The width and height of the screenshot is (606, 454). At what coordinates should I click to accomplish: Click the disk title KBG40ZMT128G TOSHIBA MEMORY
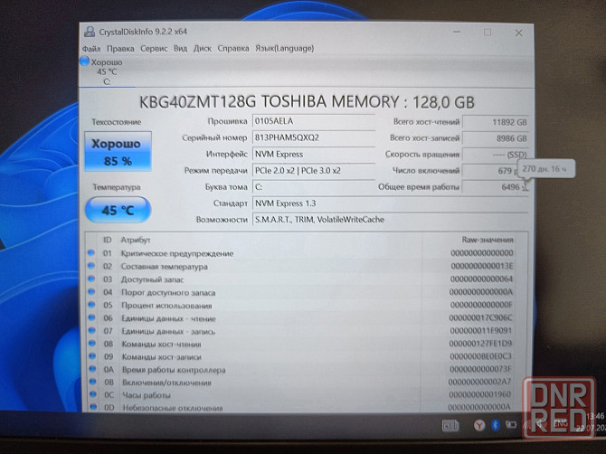306,102
